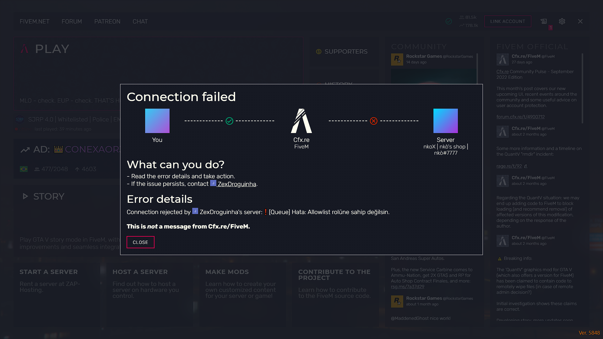Open the FIVEM.NET menu item
Image resolution: width=603 pixels, height=339 pixels.
click(35, 21)
